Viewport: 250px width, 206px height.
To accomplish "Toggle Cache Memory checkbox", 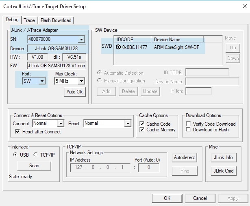I will coord(142,130).
